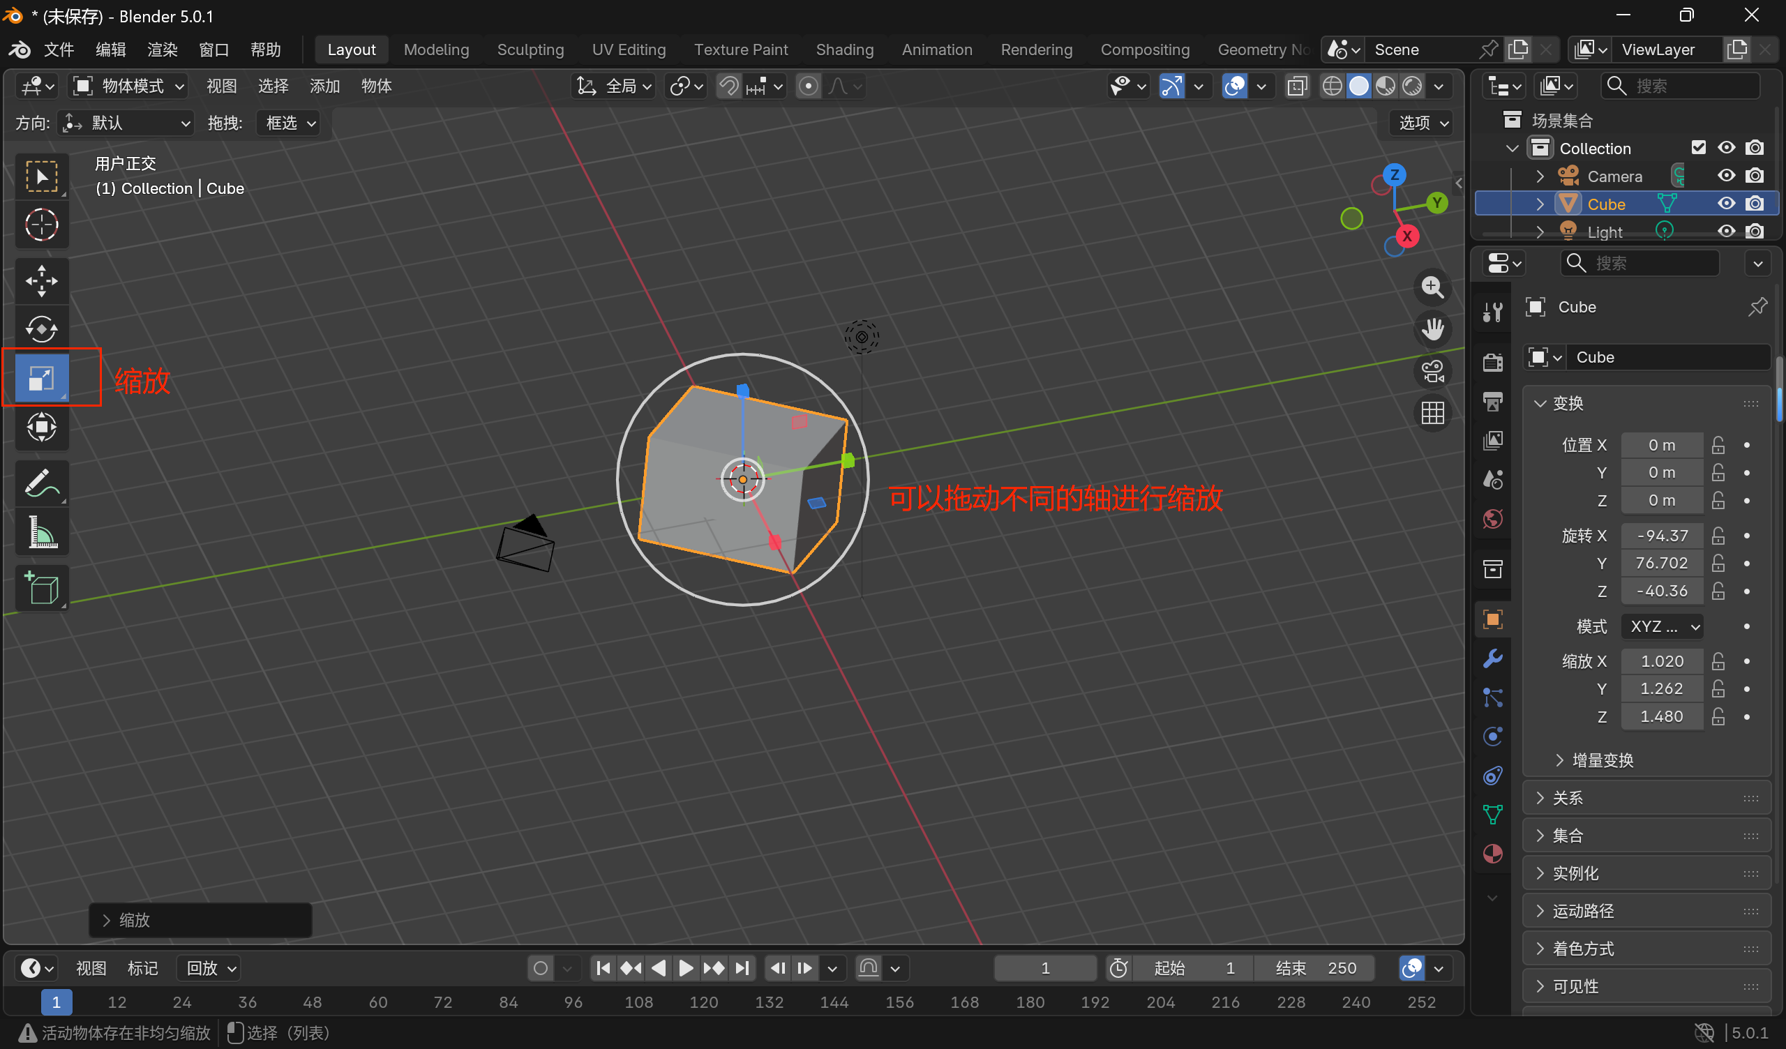1786x1049 pixels.
Task: Open the 物体模式 mode dropdown
Action: [130, 86]
